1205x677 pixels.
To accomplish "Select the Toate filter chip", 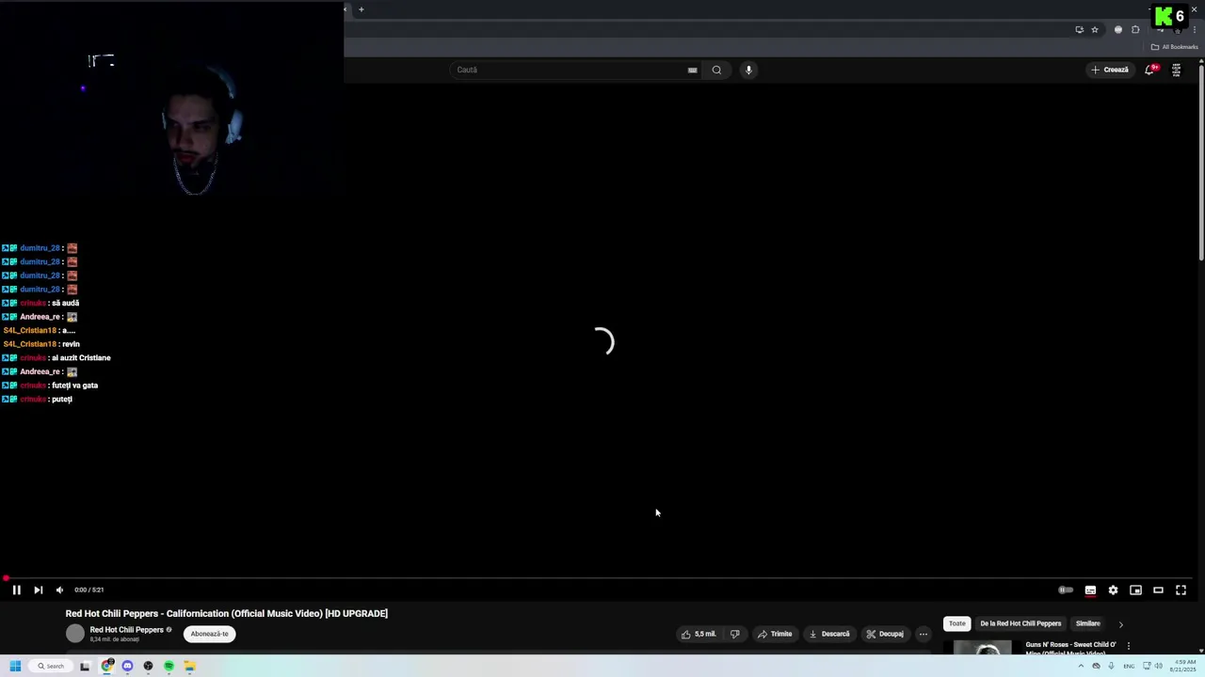I will pyautogui.click(x=956, y=623).
